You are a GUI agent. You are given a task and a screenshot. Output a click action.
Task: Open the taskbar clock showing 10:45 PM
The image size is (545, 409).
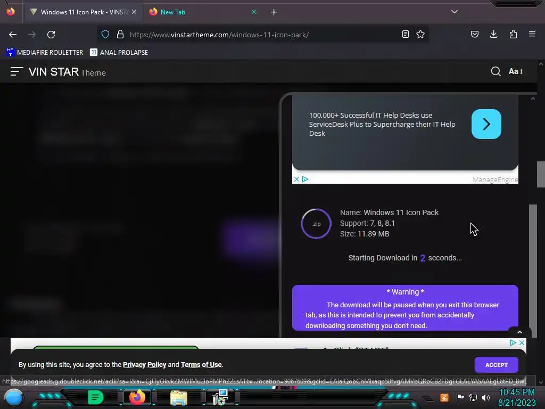(517, 397)
